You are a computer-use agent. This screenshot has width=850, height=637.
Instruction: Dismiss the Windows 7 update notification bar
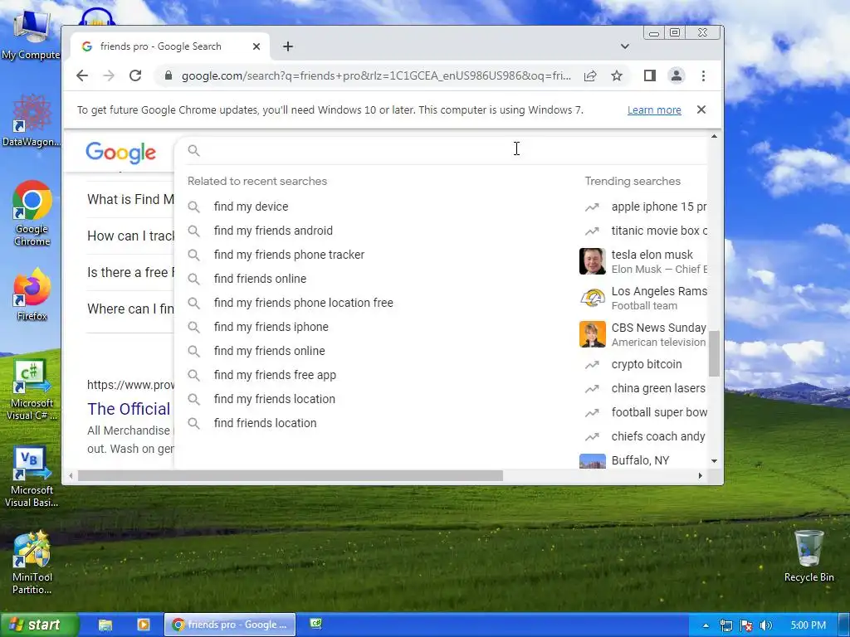pos(701,109)
